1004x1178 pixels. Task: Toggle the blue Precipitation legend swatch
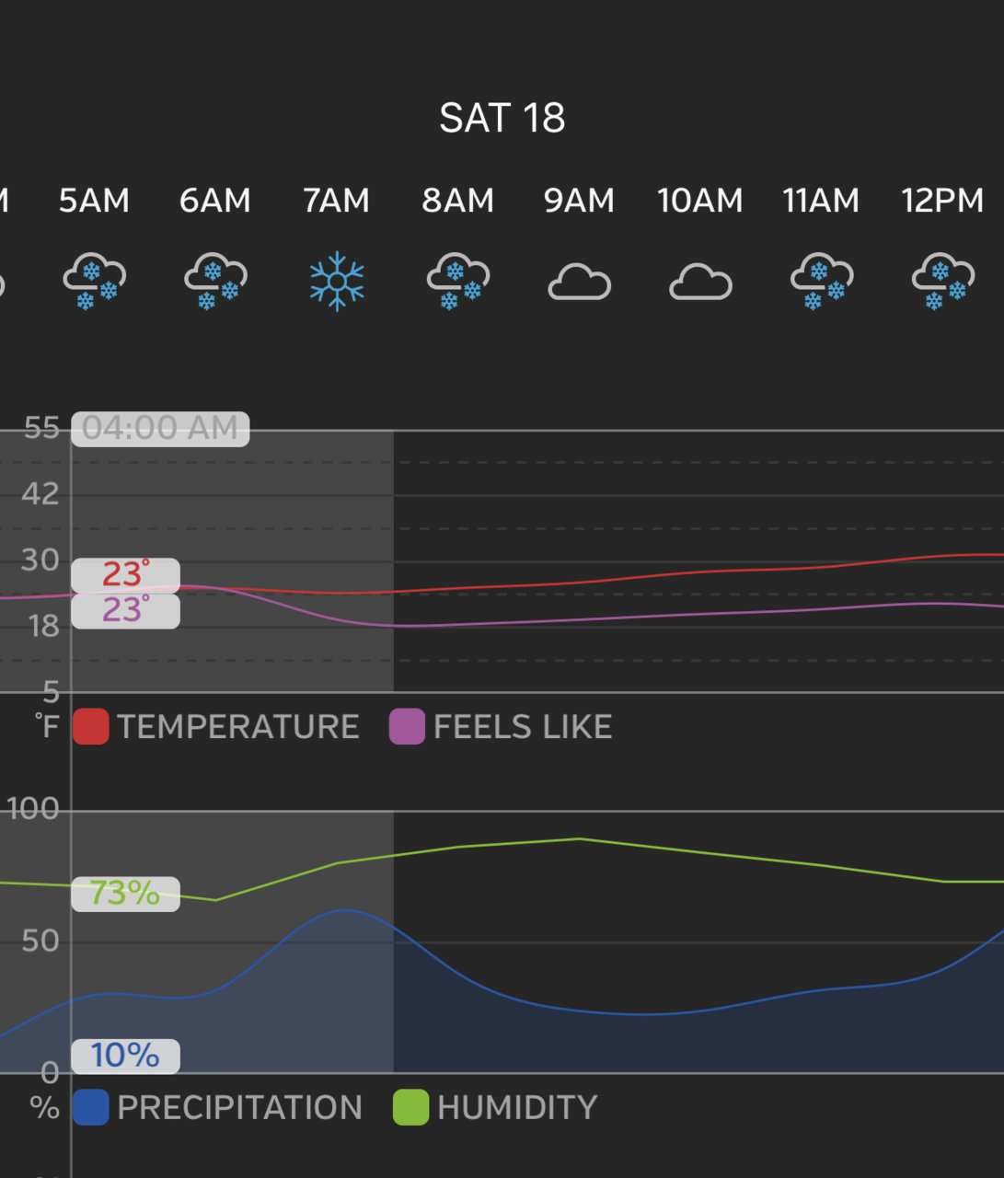(x=90, y=1107)
